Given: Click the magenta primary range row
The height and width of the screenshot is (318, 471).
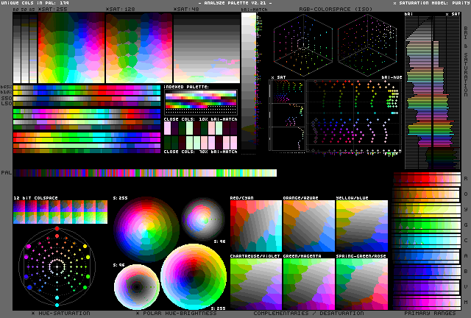Looking at the screenshot, I should 426,302.
